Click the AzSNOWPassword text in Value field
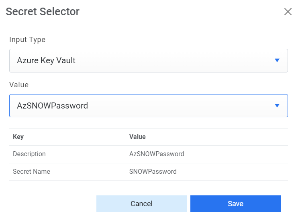This screenshot has width=294, height=221. 52,106
